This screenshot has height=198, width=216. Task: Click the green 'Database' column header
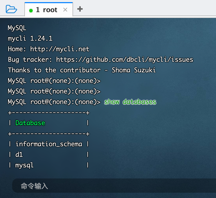[x=30, y=123]
